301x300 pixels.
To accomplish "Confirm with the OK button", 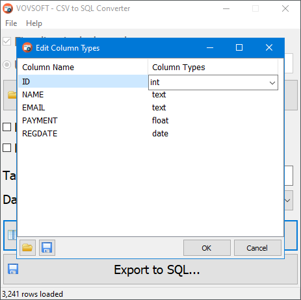I will (x=207, y=248).
